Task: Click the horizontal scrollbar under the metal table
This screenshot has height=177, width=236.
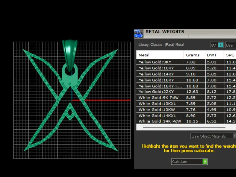Action: tap(184, 127)
